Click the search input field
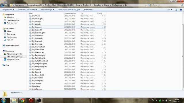184x103 pixels. 166,5
